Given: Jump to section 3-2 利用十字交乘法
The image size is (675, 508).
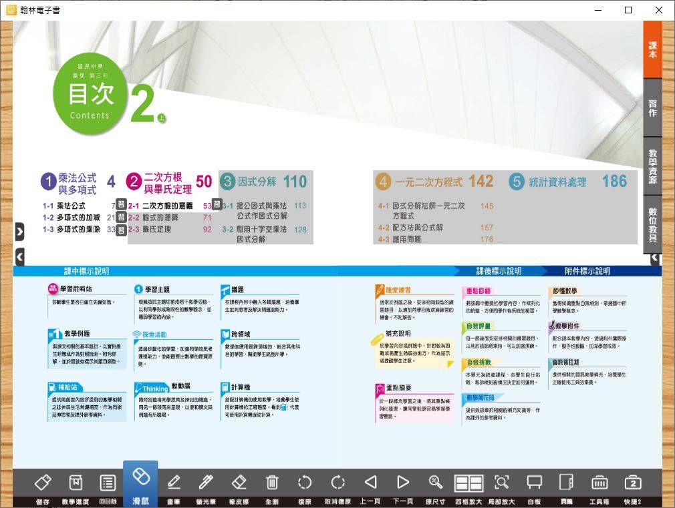Looking at the screenshot, I should pyautogui.click(x=264, y=234).
